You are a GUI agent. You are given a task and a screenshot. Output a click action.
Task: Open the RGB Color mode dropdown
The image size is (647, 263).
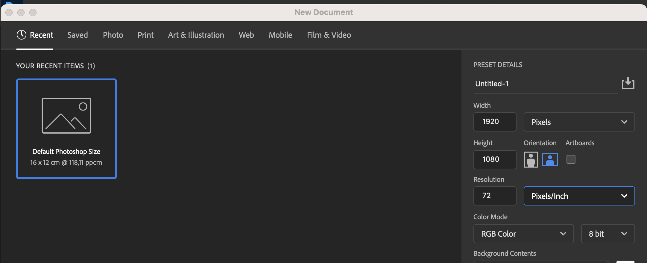tap(523, 234)
